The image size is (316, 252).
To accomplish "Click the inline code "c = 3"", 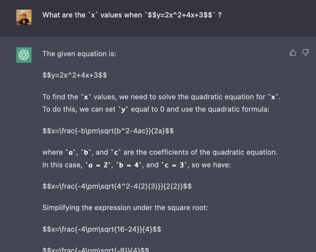I will coord(174,165).
